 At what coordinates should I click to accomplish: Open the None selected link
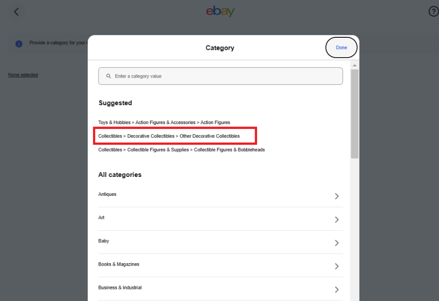(x=23, y=75)
